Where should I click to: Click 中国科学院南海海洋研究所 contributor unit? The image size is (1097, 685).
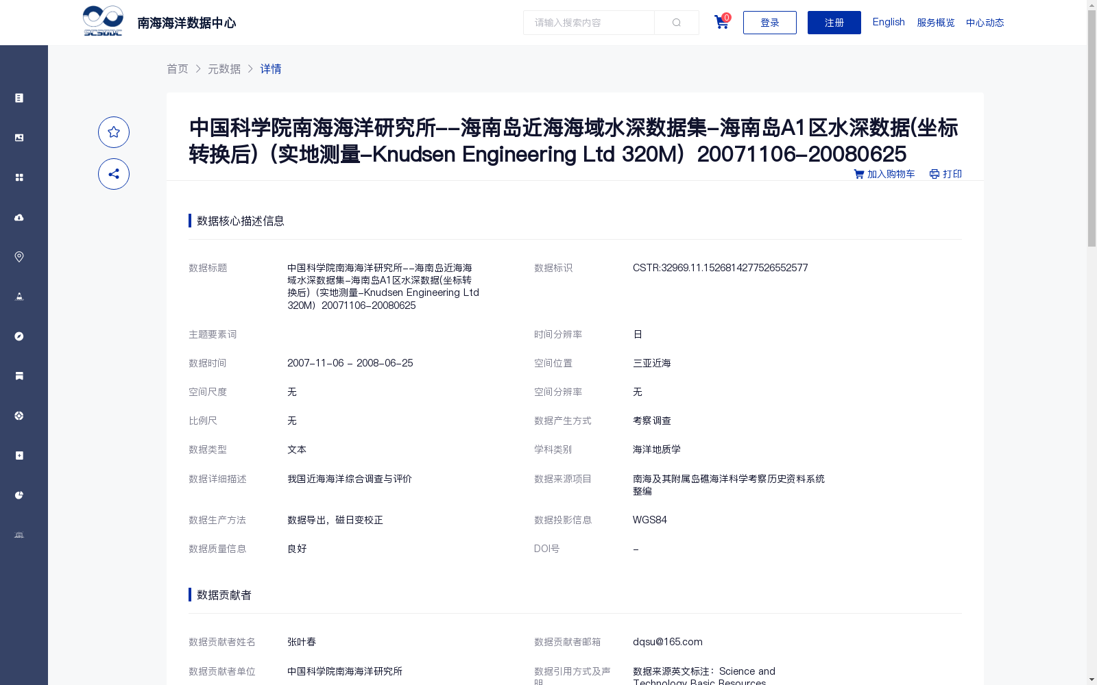tap(345, 671)
